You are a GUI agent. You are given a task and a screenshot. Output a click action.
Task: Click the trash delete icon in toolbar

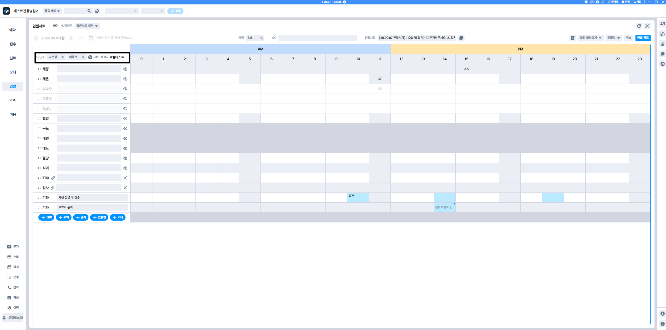(573, 38)
